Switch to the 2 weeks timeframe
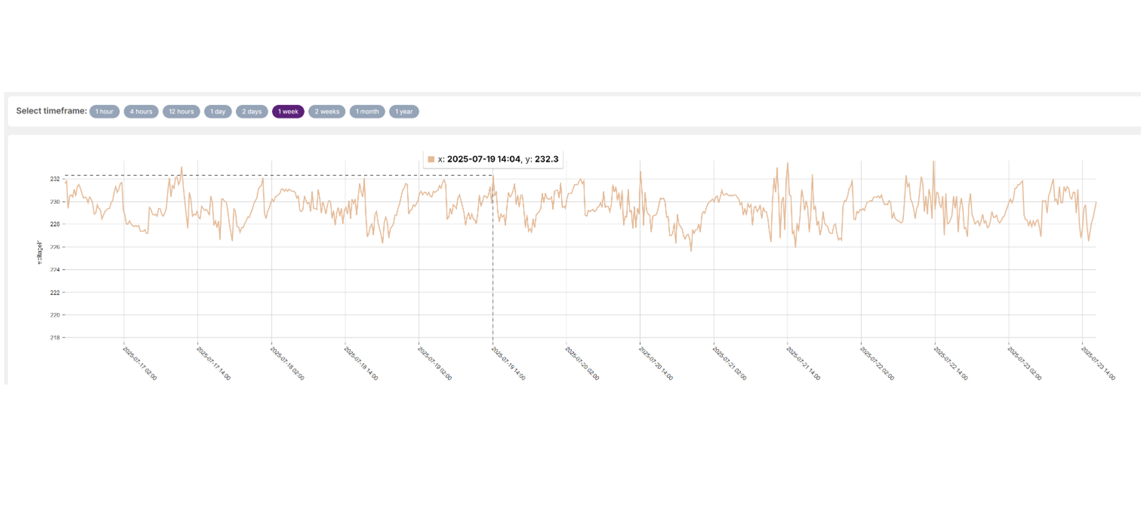The width and height of the screenshot is (1146, 527). [326, 111]
